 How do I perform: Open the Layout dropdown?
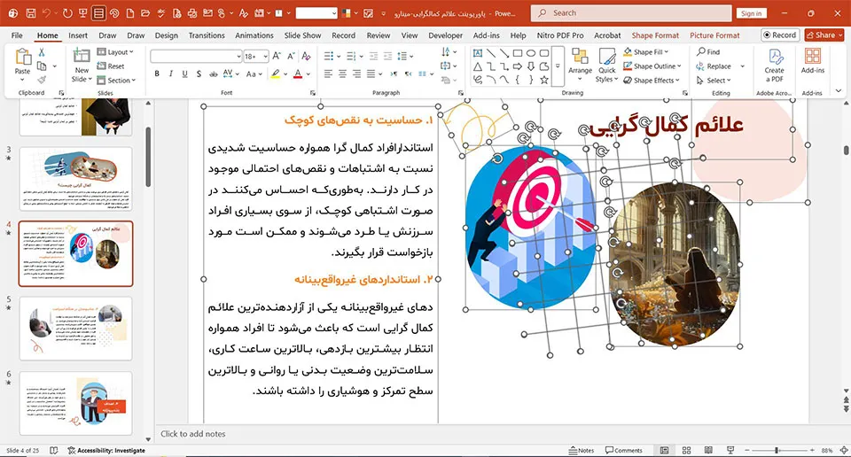[x=115, y=52]
